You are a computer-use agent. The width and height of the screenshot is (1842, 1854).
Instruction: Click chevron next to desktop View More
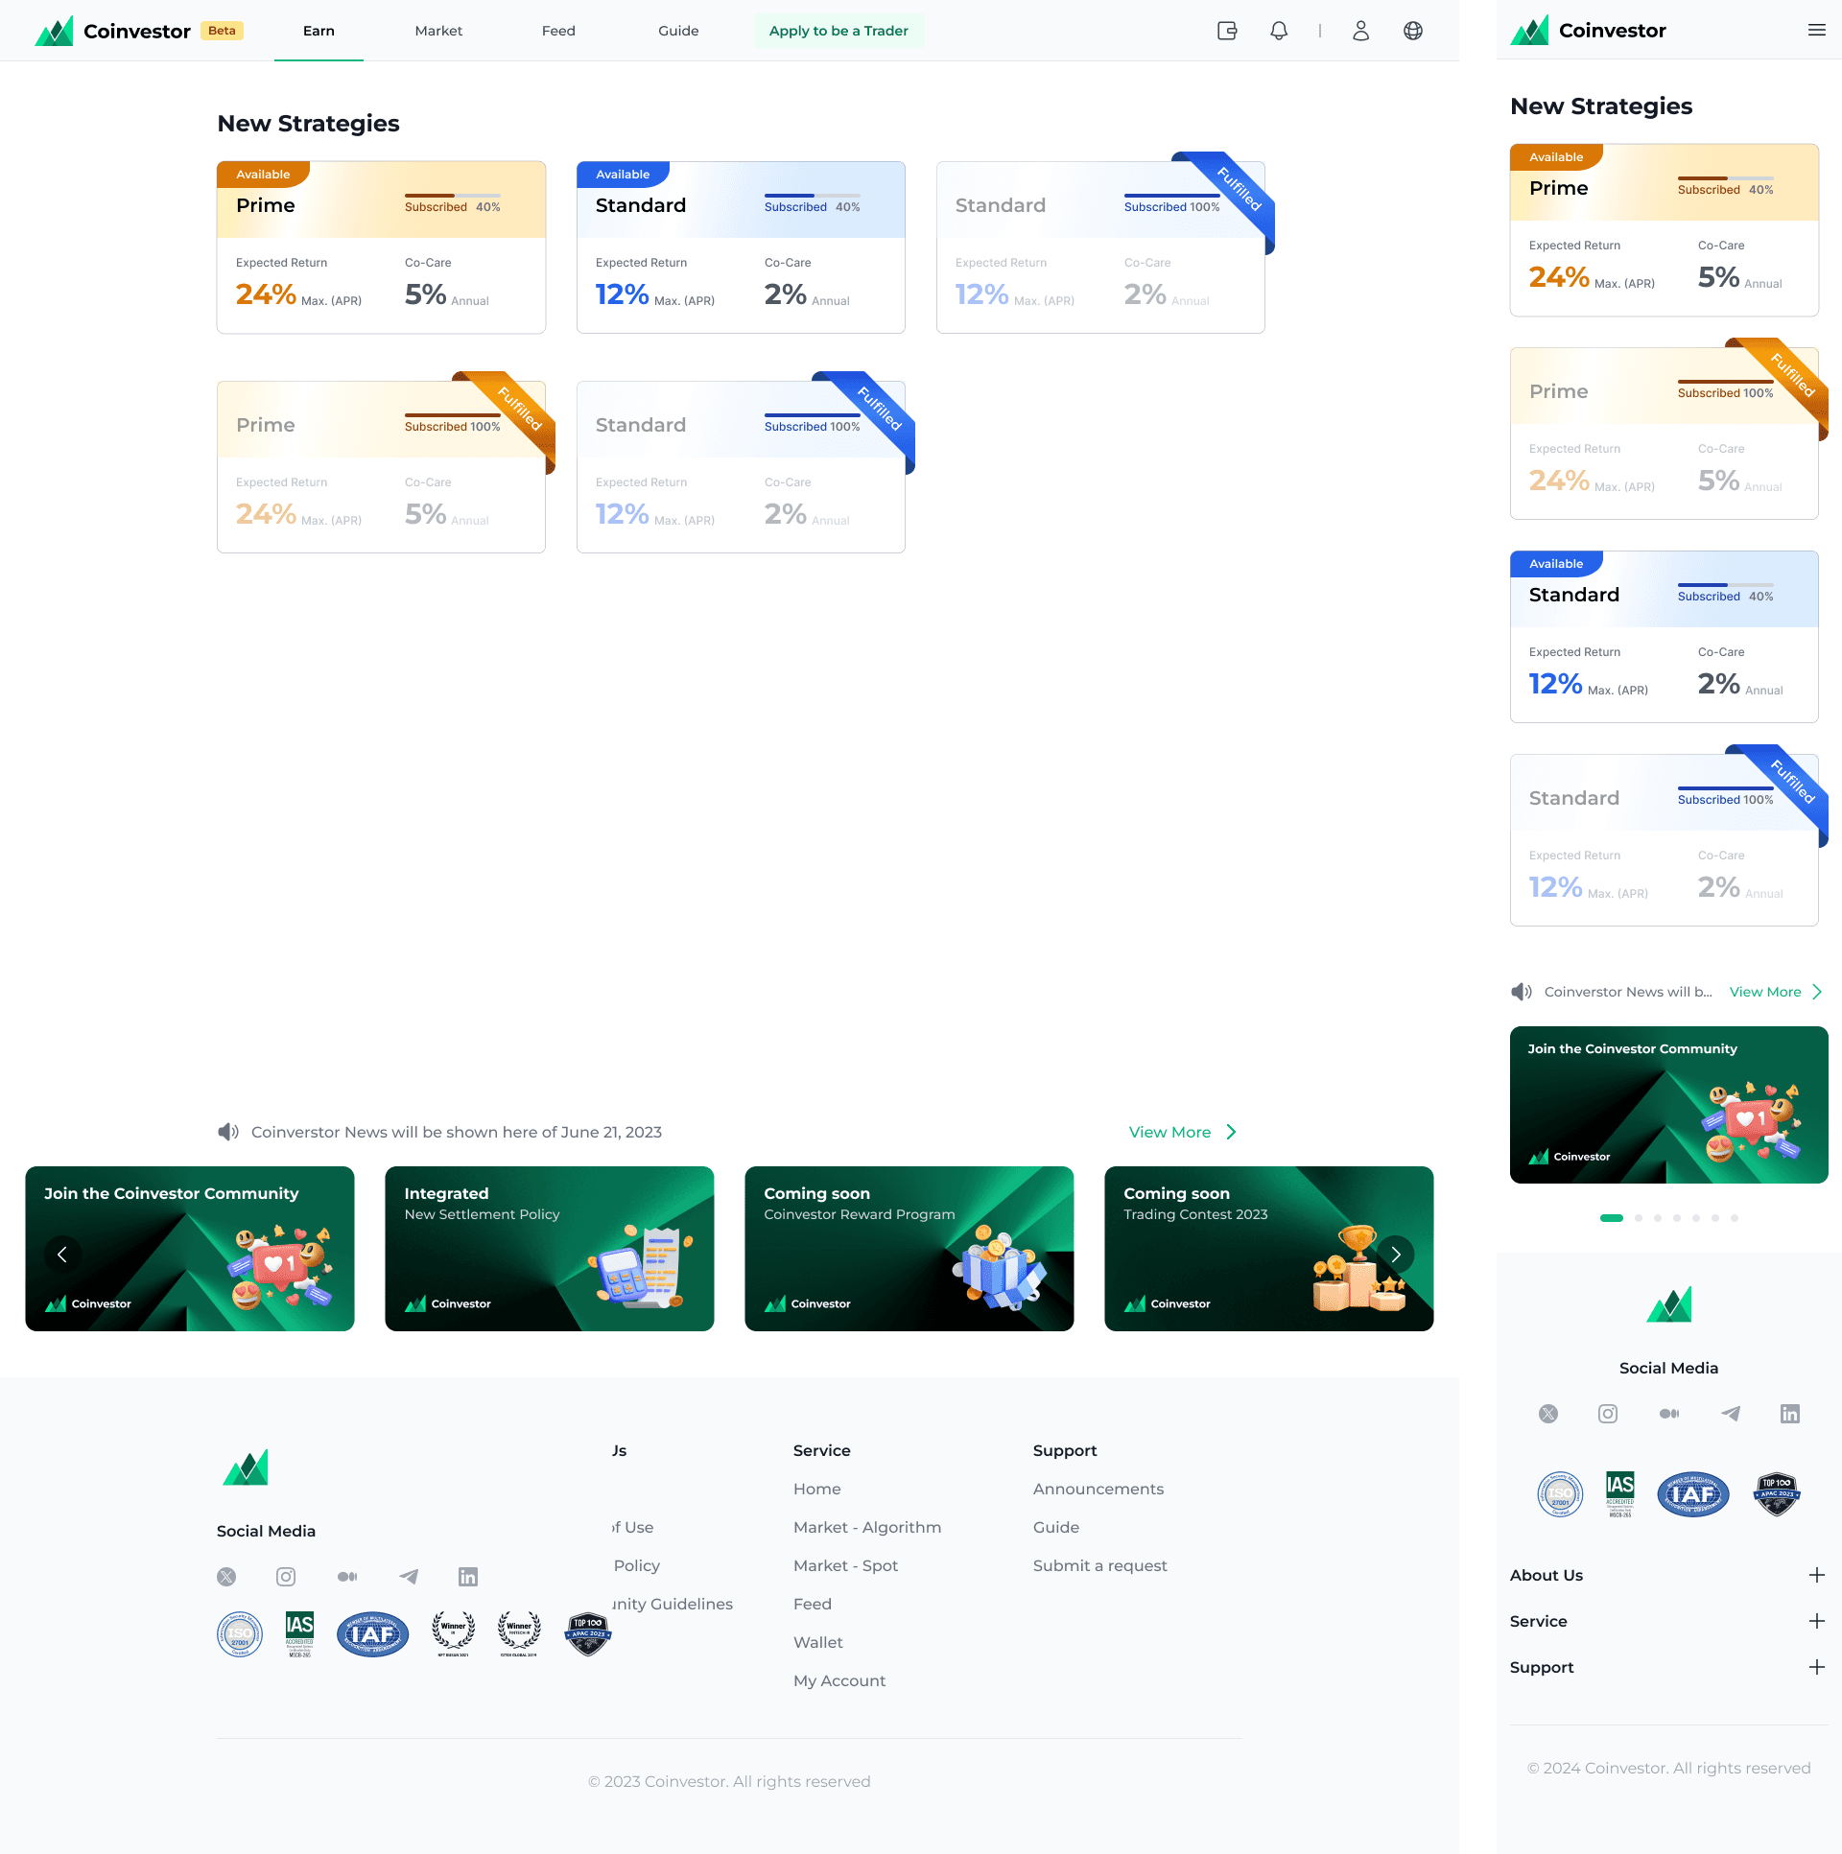1232,1133
